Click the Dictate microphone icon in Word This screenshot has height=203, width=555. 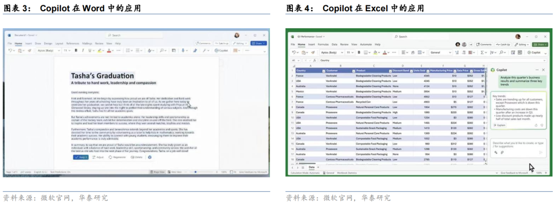coord(183,50)
